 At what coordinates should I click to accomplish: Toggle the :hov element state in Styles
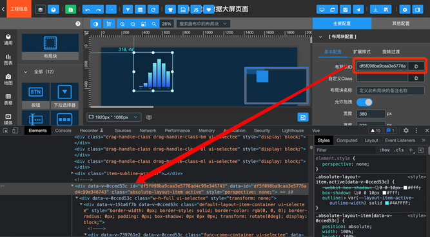pyautogui.click(x=384, y=150)
